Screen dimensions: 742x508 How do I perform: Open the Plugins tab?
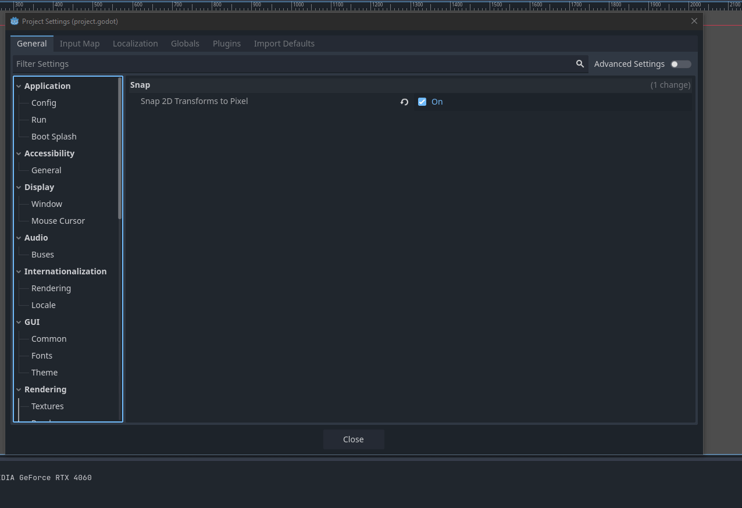click(226, 43)
